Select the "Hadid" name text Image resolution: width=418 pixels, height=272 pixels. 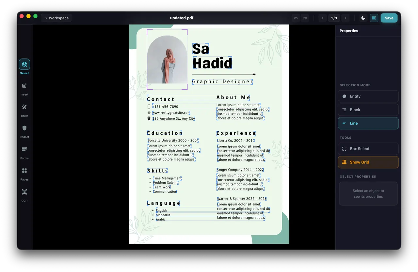(x=212, y=63)
